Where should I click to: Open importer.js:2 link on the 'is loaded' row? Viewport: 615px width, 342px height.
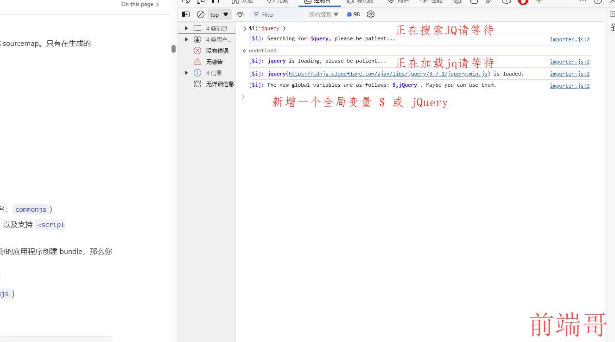[570, 74]
